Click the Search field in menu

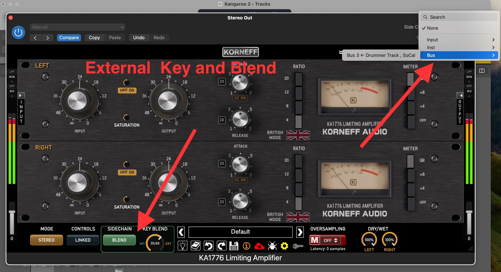pos(459,17)
